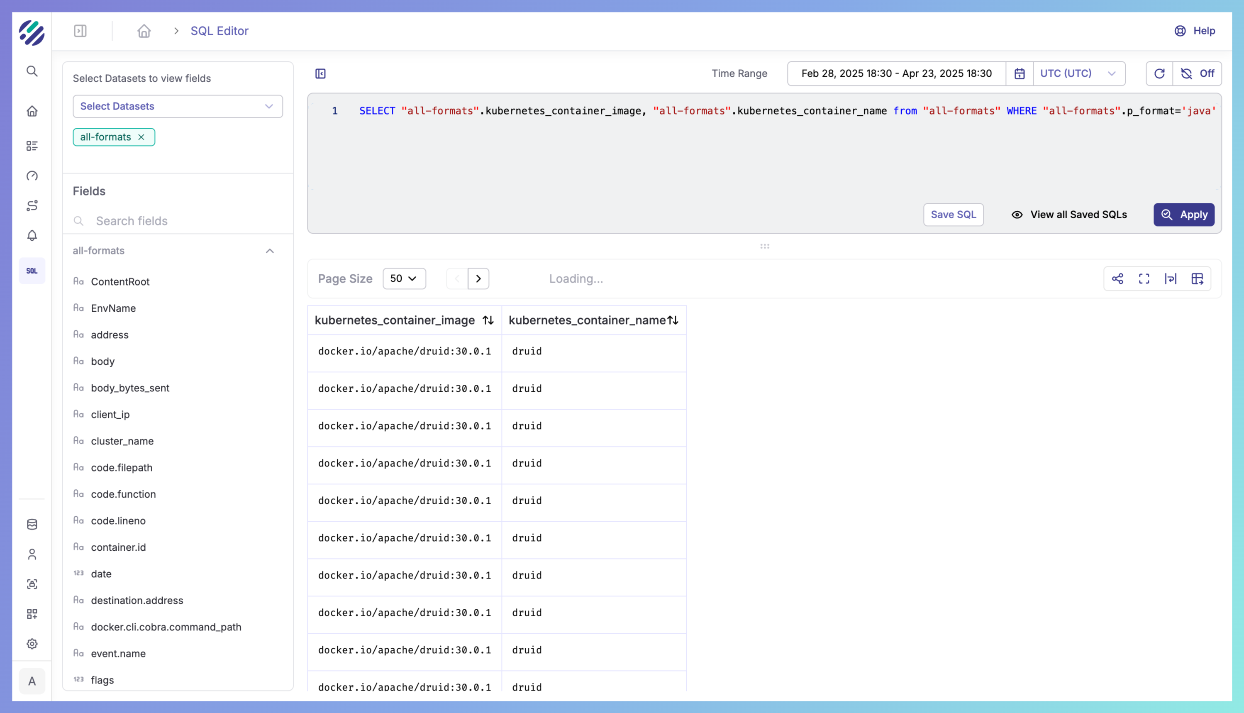This screenshot has height=713, width=1244.
Task: Open the Alerts bell icon in sidebar
Action: 32,236
